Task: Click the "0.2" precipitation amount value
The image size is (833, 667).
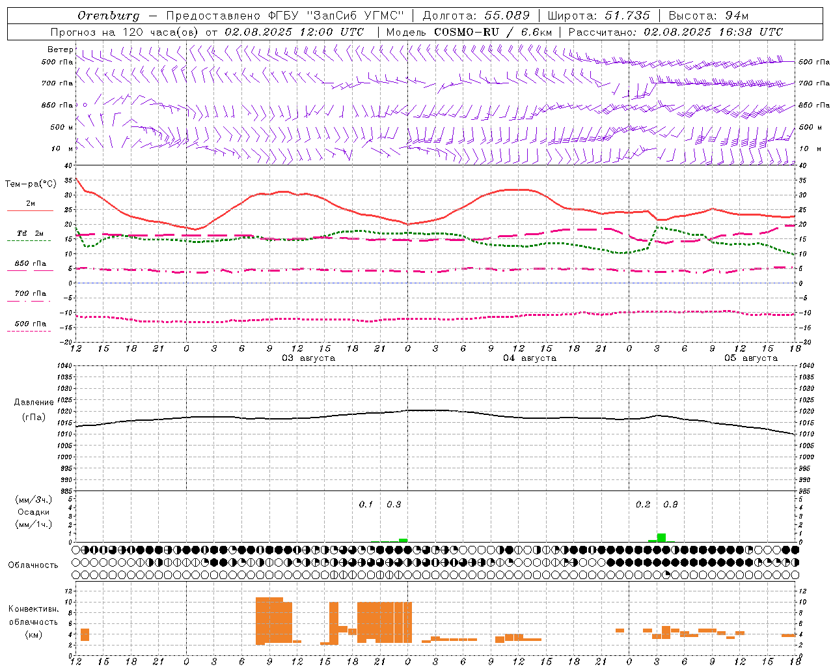Action: coord(643,505)
